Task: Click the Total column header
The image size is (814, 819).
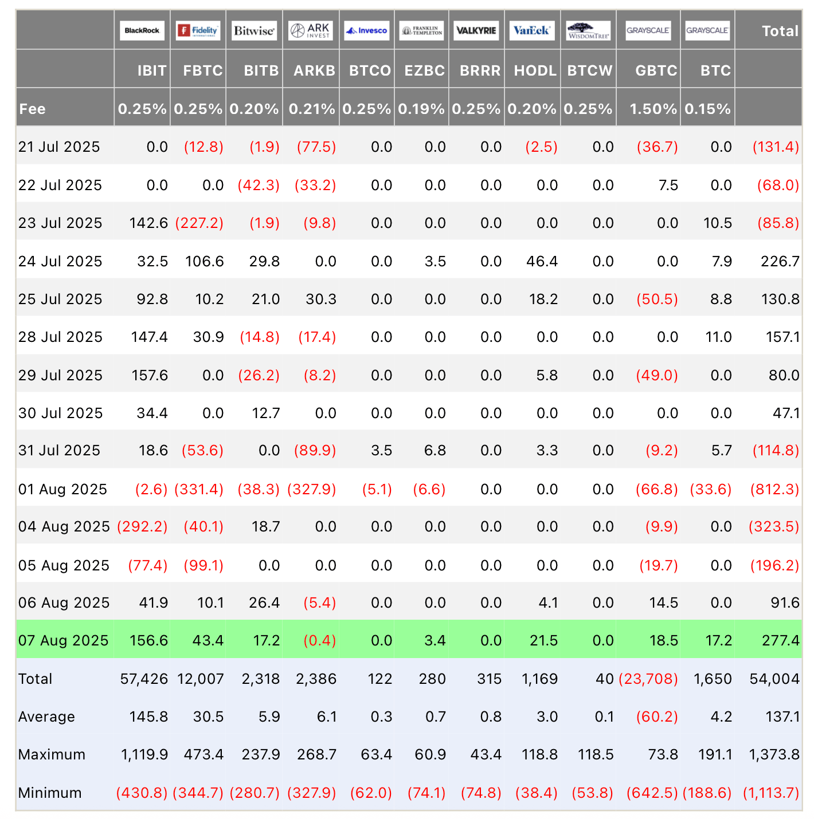Action: pos(780,31)
